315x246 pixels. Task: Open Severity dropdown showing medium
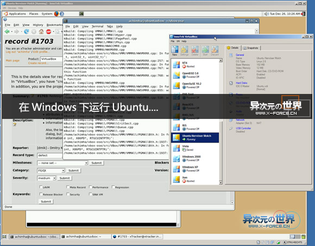pyautogui.click(x=46, y=178)
